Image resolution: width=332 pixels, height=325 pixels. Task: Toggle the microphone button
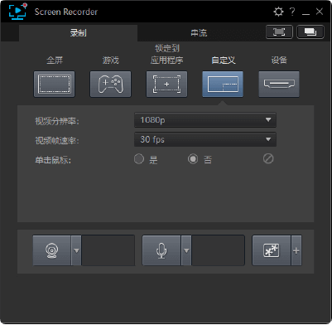coord(161,250)
